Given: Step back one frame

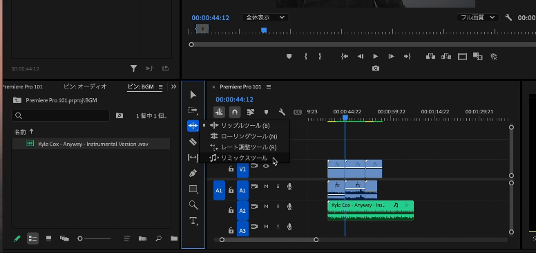Looking at the screenshot, I should tap(361, 57).
